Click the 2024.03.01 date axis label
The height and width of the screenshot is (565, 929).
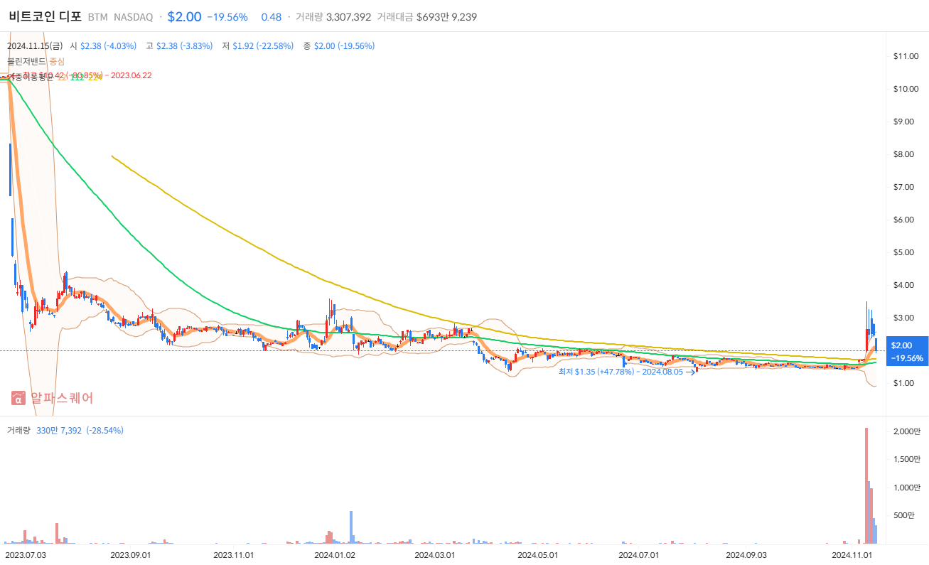(435, 554)
